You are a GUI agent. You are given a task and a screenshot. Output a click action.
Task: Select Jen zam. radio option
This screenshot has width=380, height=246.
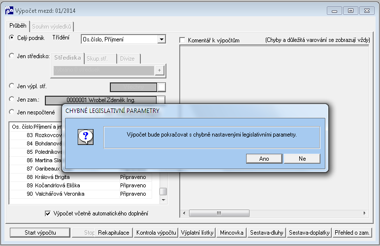click(x=11, y=99)
